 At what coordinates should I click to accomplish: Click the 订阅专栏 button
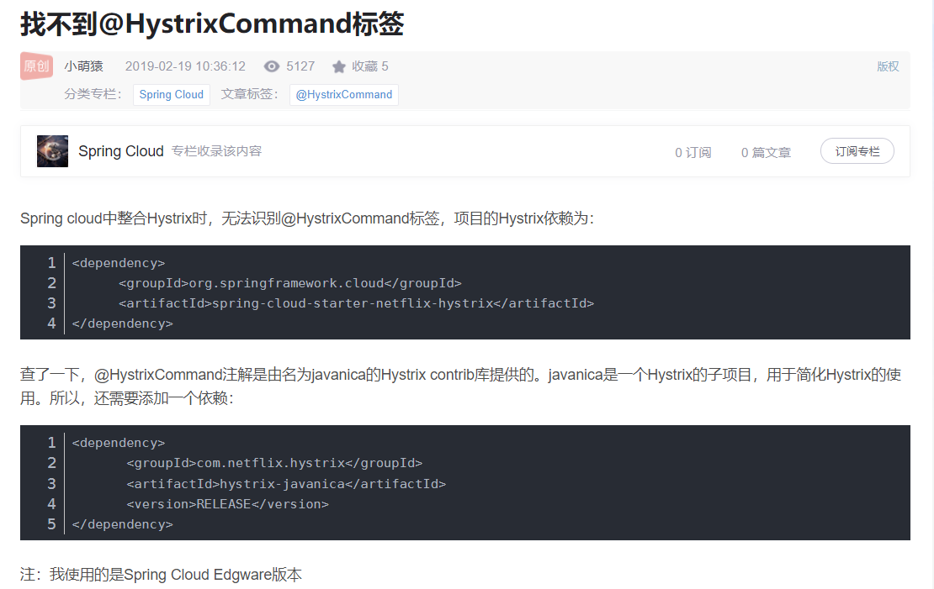857,151
